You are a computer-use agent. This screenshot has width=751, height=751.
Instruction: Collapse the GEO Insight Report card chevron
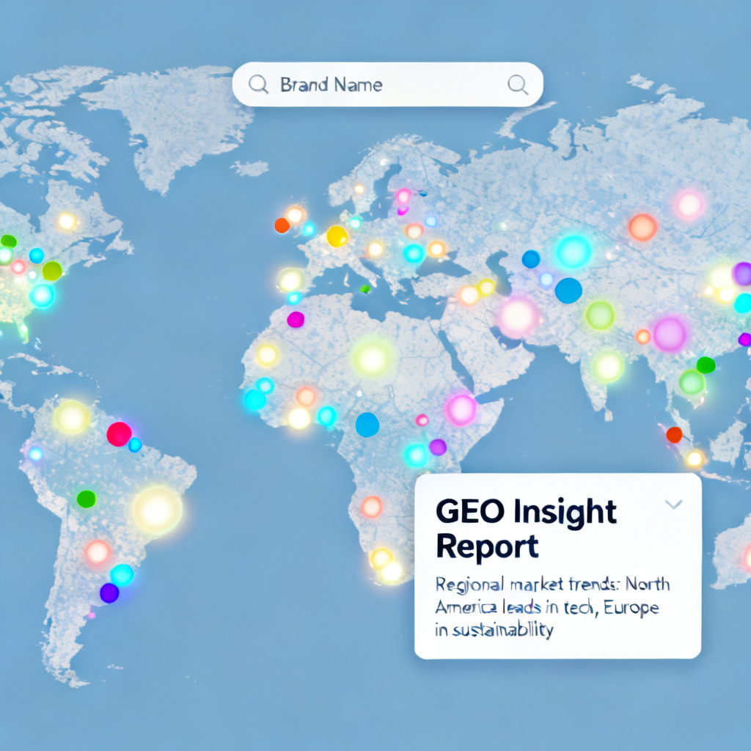[x=673, y=504]
